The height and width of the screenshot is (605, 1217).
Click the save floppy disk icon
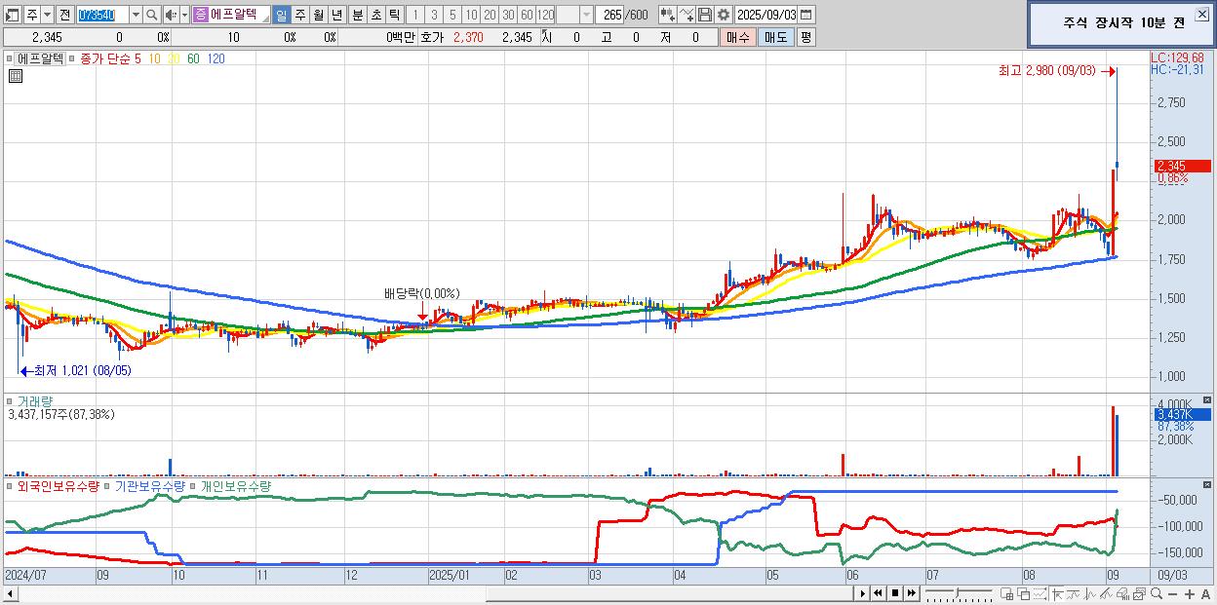tap(705, 15)
